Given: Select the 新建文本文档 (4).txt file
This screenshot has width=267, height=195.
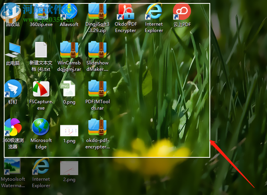Looking at the screenshot, I should [x=41, y=57].
